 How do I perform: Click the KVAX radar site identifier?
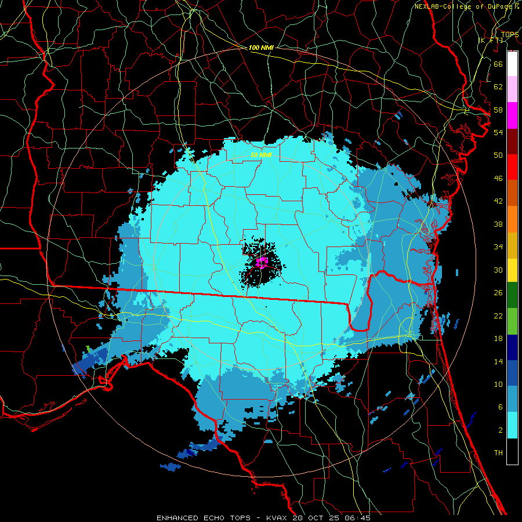[278, 518]
